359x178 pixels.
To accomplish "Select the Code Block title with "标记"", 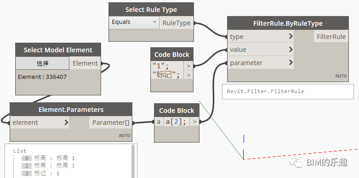I will point(172,55).
